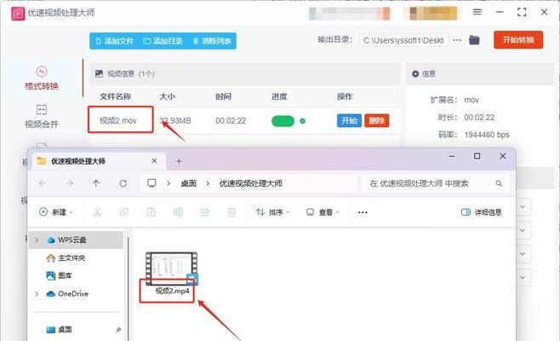Click the 32.93MB size value
The width and height of the screenshot is (560, 341).
(175, 121)
